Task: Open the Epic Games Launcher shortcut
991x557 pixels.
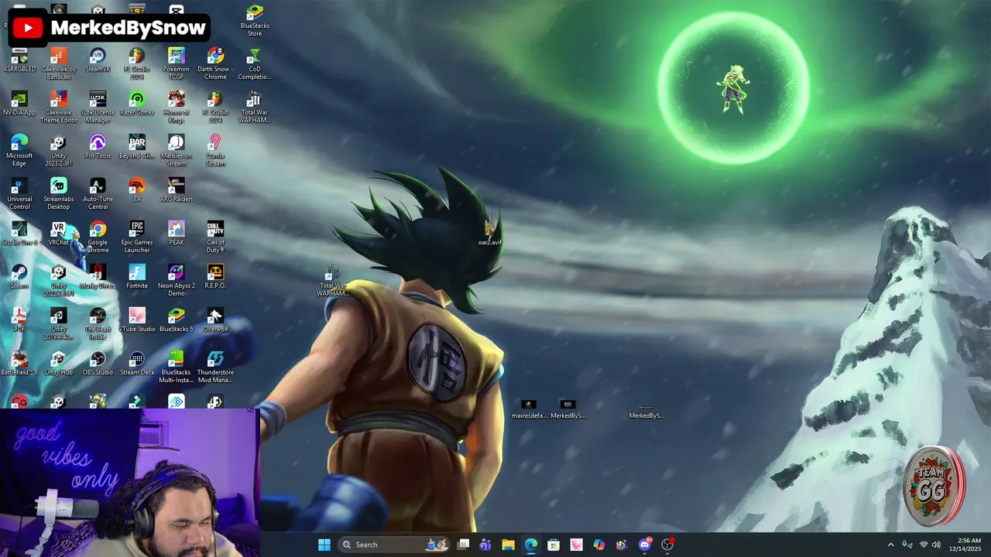Action: point(137,237)
